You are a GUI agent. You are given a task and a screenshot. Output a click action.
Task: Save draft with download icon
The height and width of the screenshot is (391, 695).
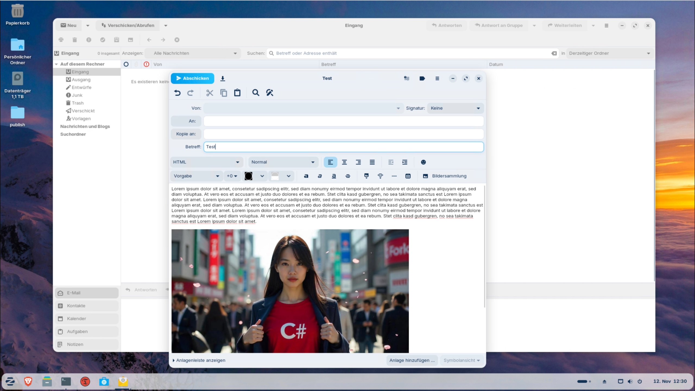(223, 78)
